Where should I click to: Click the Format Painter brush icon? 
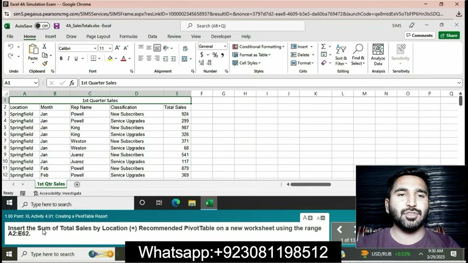[x=45, y=63]
